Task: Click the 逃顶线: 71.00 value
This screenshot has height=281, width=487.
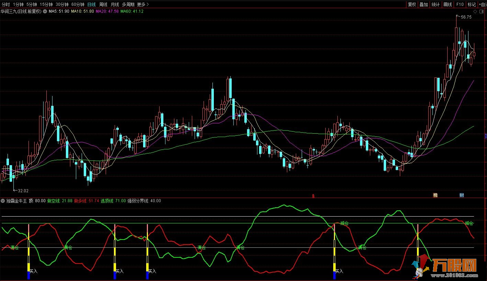Action: coord(113,201)
